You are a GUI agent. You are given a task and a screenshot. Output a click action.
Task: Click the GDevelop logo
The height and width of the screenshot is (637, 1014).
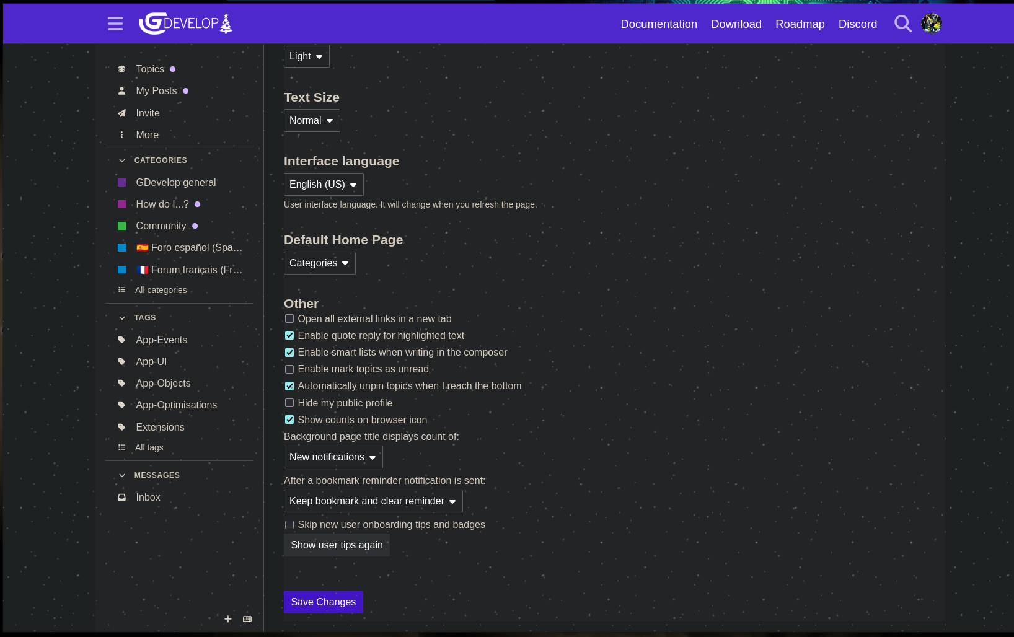click(185, 24)
